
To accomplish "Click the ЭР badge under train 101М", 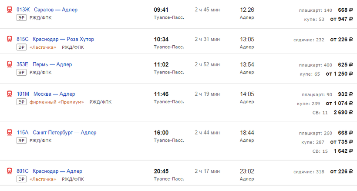I will (21, 102).
